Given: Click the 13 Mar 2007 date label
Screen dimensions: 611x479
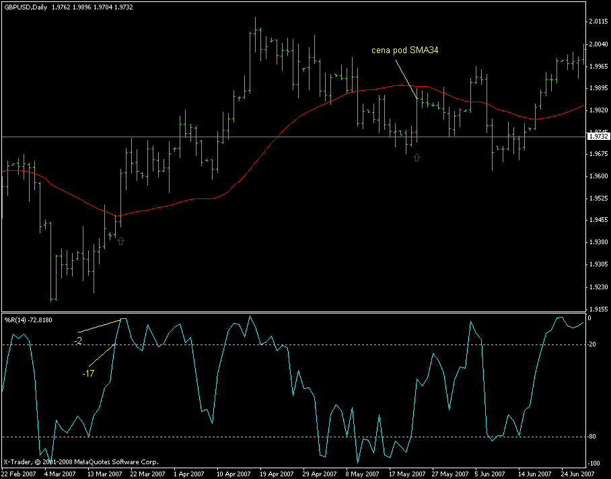Looking at the screenshot, I should point(104,474).
